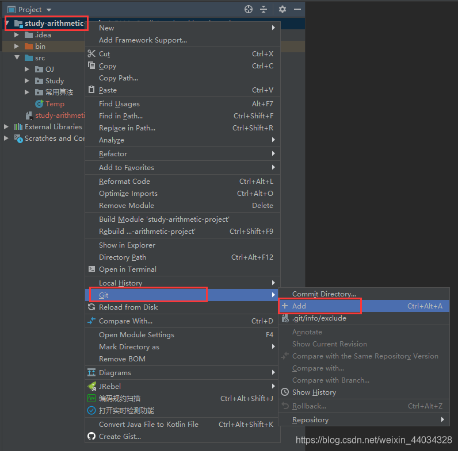This screenshot has height=451, width=458.
Task: Expand the bin folder arrow
Action: [x=17, y=46]
